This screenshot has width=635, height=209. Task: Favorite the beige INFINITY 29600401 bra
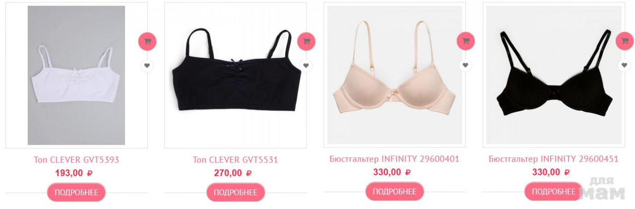pyautogui.click(x=465, y=65)
